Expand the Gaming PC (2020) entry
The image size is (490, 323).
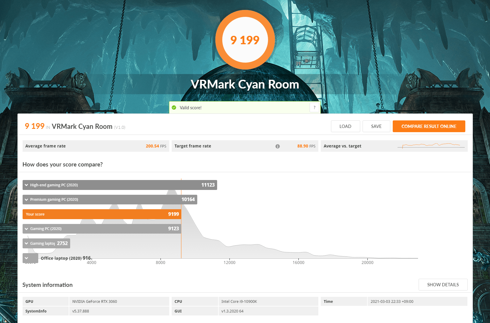[27, 229]
